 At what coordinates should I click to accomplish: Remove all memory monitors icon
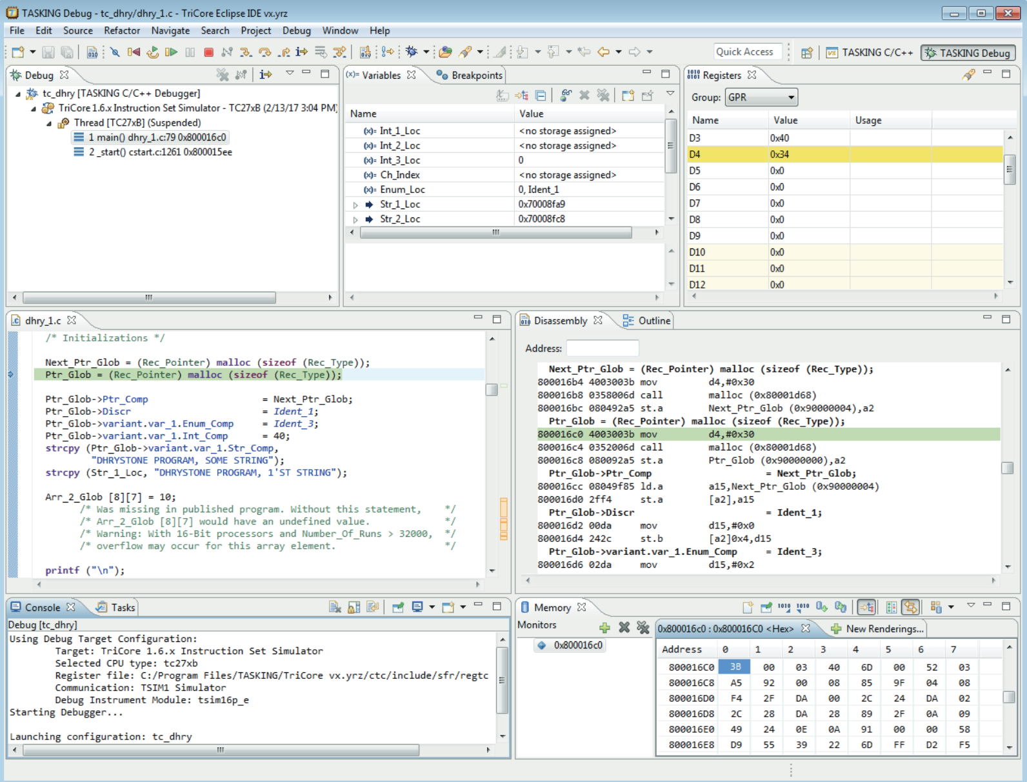click(x=643, y=627)
